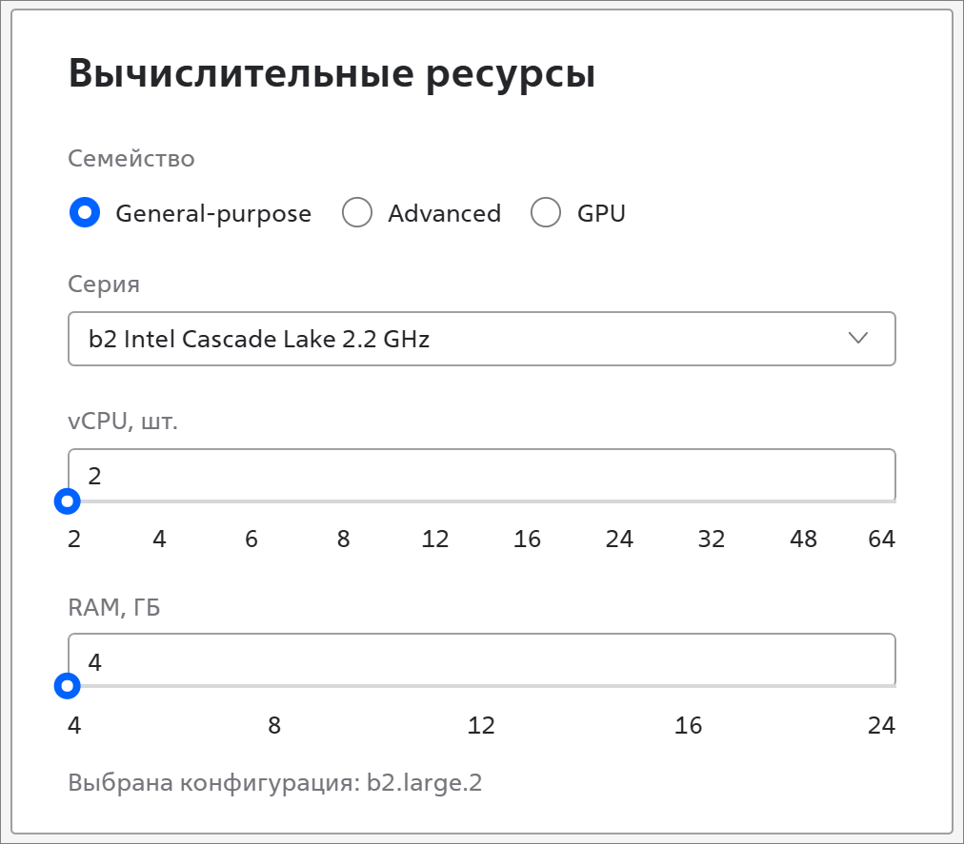Image resolution: width=964 pixels, height=844 pixels.
Task: Set vCPU slider to 48
Action: (803, 539)
